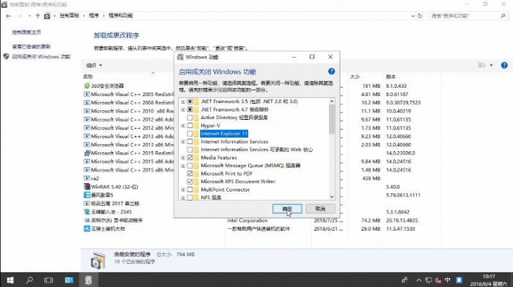The width and height of the screenshot is (513, 287).
Task: Toggle .NET Framework 4.7 checkbox
Action: [190, 110]
